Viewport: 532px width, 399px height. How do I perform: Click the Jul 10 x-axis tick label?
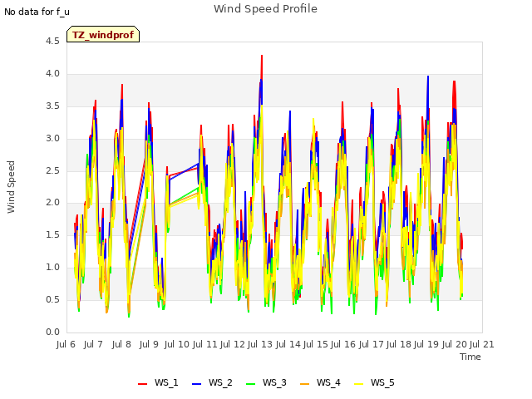176,344
